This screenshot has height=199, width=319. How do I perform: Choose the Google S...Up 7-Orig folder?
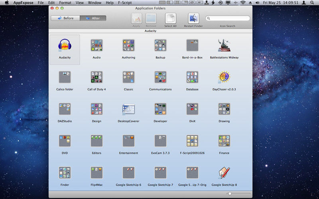tap(192, 173)
